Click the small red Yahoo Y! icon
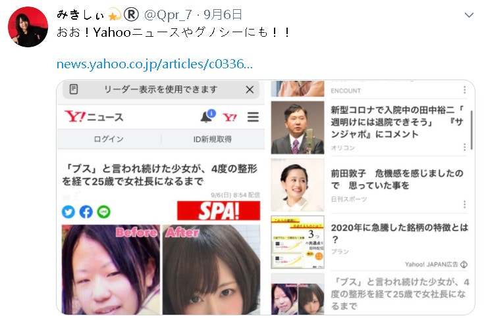The image size is (484, 320). (230, 118)
